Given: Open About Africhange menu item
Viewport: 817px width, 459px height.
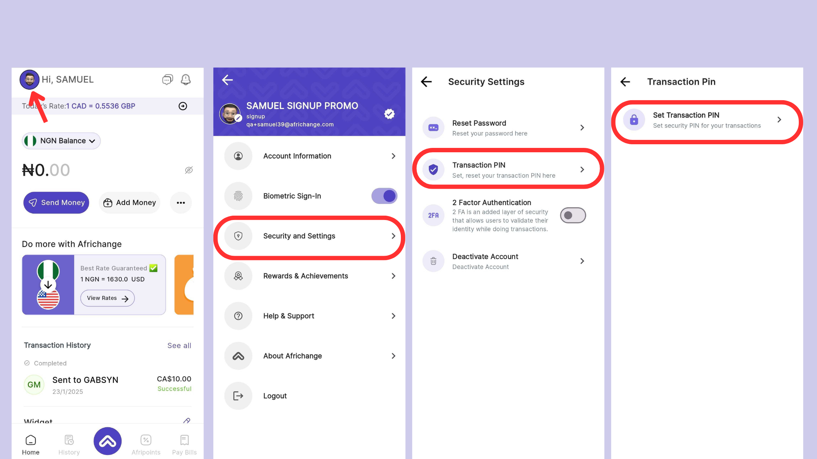Looking at the screenshot, I should point(309,356).
